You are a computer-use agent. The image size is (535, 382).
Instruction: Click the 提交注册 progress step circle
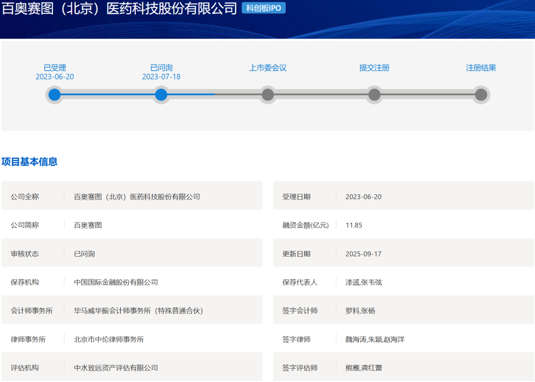coord(374,95)
